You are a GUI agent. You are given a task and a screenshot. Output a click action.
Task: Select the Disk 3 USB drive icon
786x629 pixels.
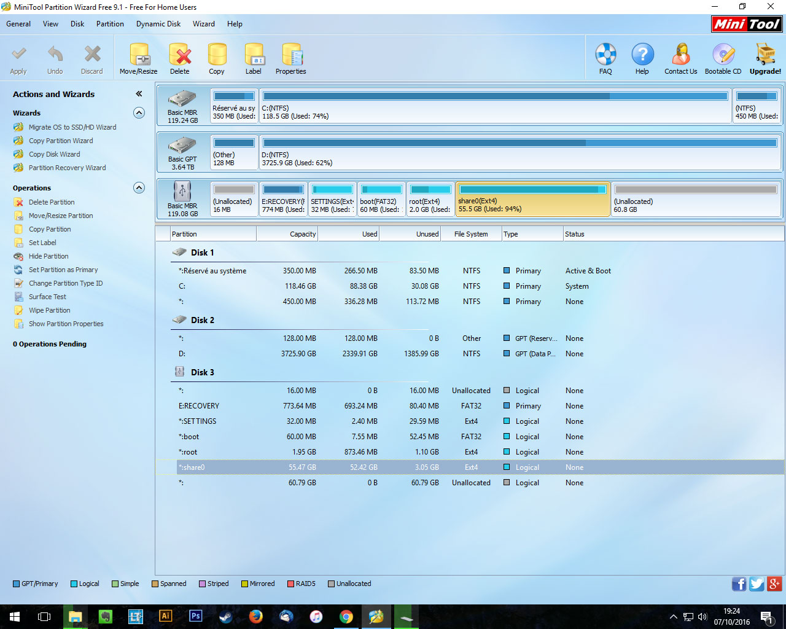click(182, 191)
